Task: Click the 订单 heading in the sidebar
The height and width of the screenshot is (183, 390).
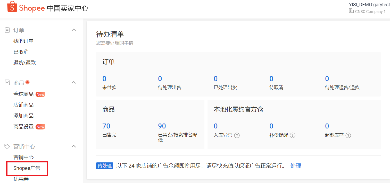Action: pyautogui.click(x=19, y=30)
